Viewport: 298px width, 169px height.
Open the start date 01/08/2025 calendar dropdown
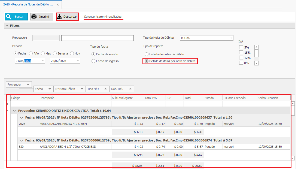coord(42,61)
